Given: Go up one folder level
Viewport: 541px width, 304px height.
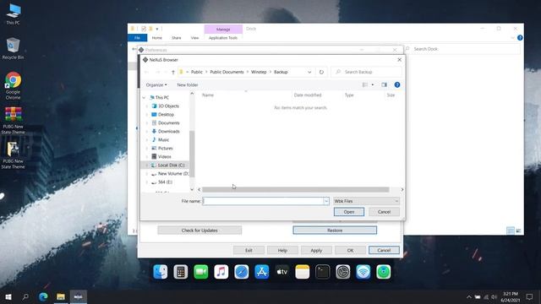Looking at the screenshot, I should 173,72.
